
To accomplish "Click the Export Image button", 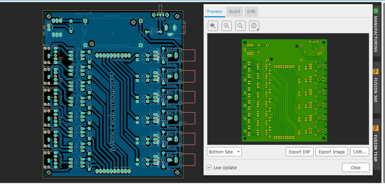I will (x=331, y=152).
